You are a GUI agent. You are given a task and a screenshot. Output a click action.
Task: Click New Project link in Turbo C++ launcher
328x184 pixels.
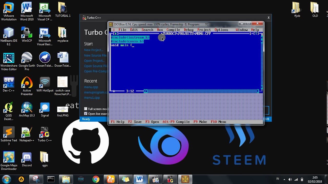[x=94, y=50]
